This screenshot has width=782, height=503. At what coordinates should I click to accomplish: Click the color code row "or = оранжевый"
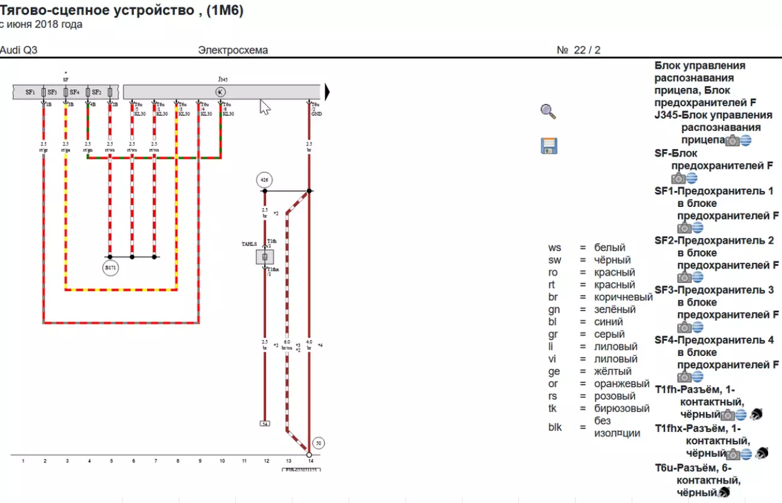pyautogui.click(x=599, y=384)
